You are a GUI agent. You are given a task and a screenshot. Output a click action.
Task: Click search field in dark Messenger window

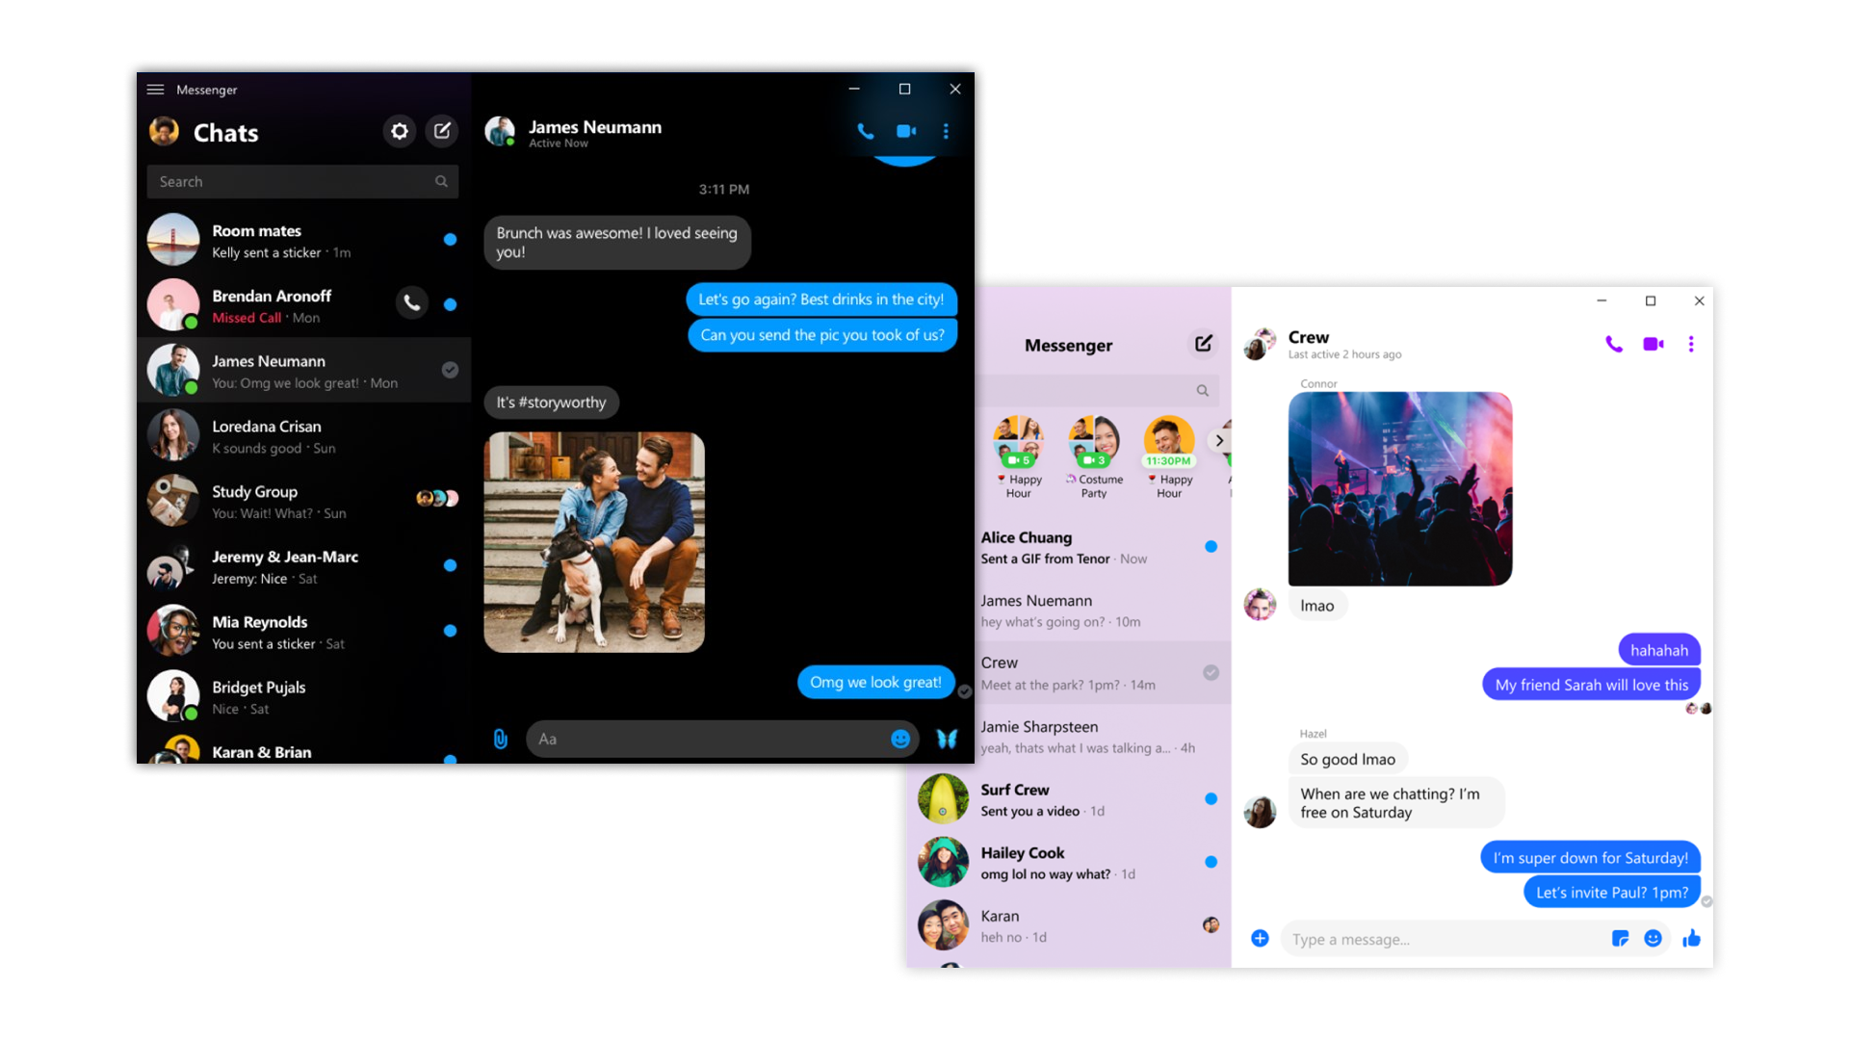tap(302, 181)
